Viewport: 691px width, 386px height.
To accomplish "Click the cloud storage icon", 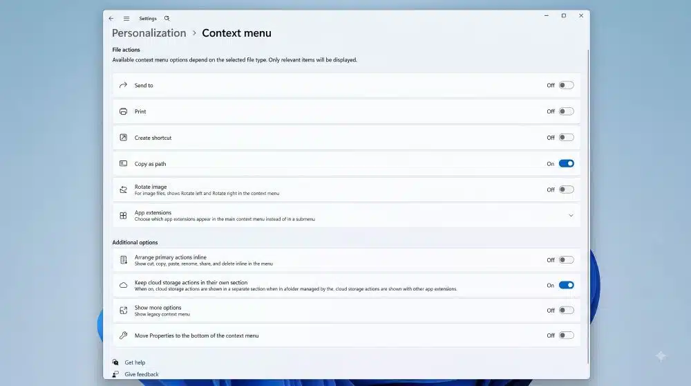I will [124, 286].
